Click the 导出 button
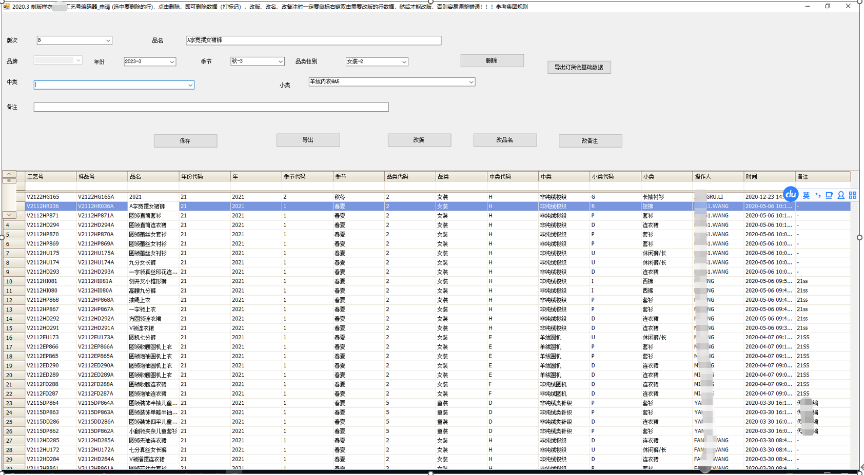This screenshot has width=864, height=475. 308,140
